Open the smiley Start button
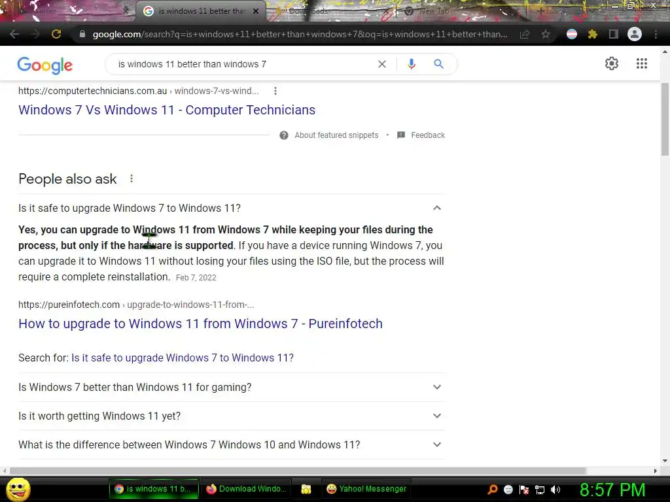This screenshot has height=502, width=670. (x=18, y=489)
